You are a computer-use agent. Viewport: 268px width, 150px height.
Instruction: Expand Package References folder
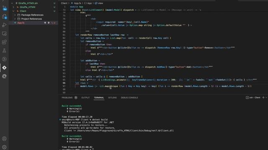tap(15, 15)
